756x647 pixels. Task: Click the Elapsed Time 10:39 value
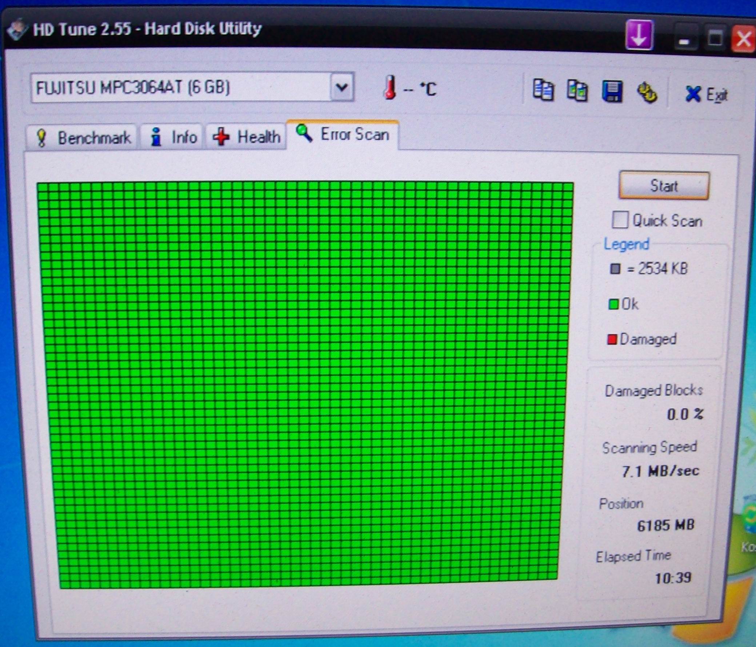pyautogui.click(x=673, y=578)
